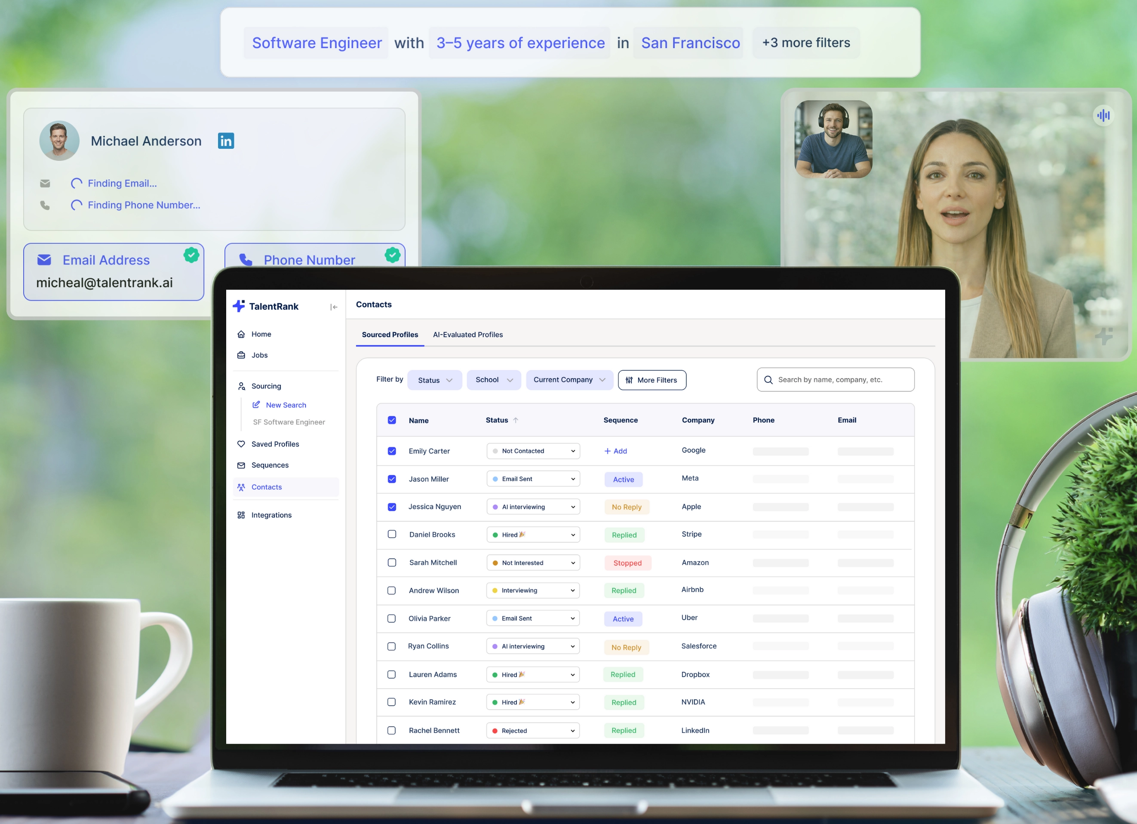The height and width of the screenshot is (824, 1137).
Task: Select Daniel Brooks' row checkbox
Action: tap(392, 534)
